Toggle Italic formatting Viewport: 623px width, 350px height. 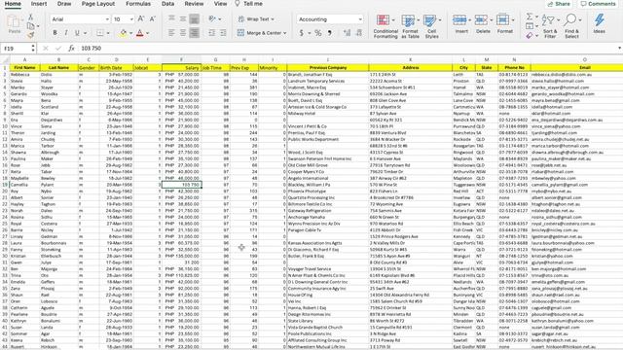66,33
